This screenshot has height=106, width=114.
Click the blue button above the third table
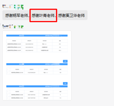click(65, 83)
